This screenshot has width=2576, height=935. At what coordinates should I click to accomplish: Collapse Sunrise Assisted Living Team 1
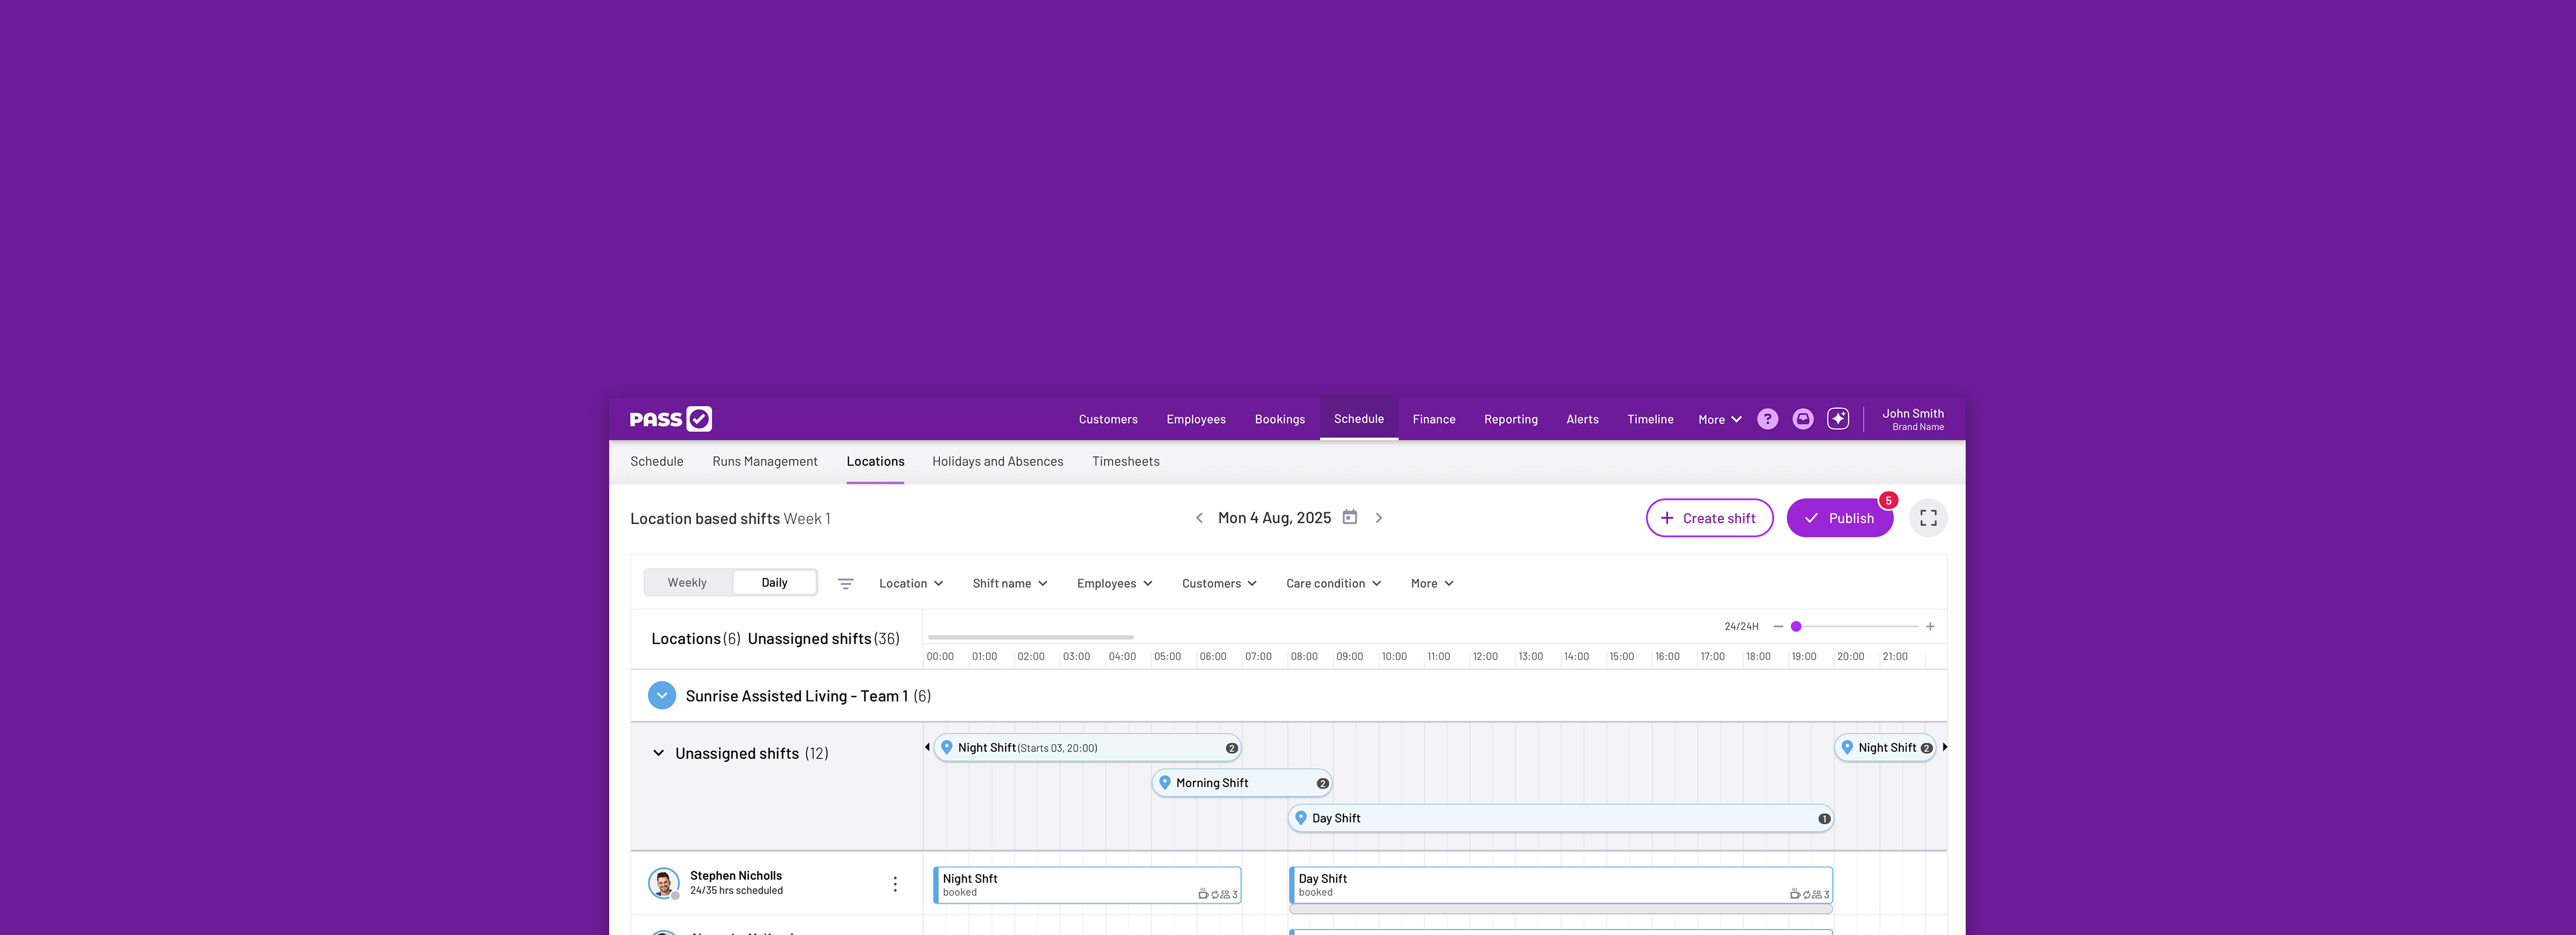(x=661, y=696)
